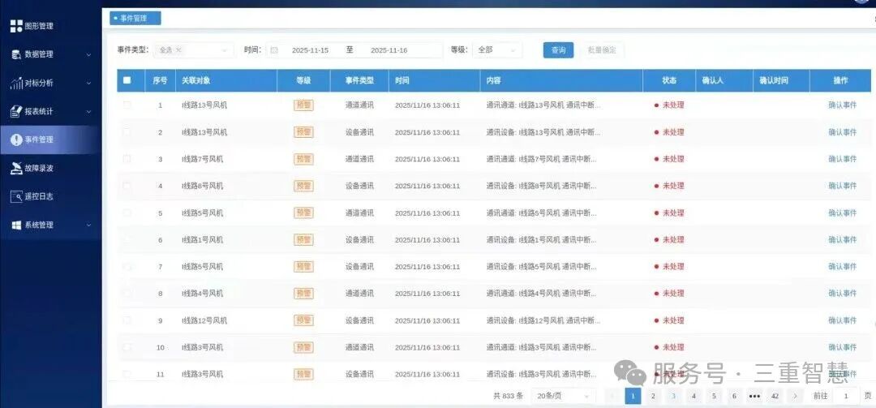
Task: Check the row 7 checkbox
Action: (x=127, y=266)
